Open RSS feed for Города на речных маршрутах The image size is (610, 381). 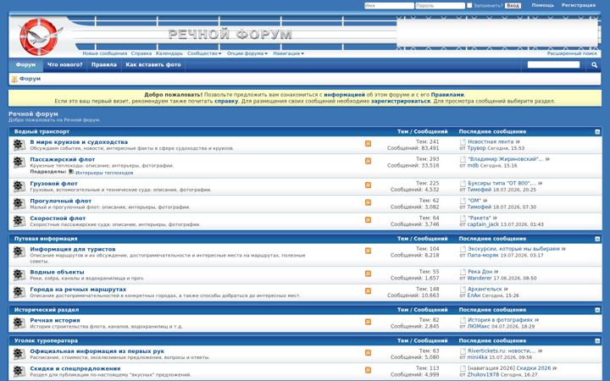coord(368,291)
